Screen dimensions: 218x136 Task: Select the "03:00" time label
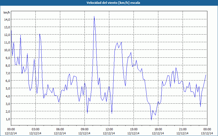coord(36,129)
